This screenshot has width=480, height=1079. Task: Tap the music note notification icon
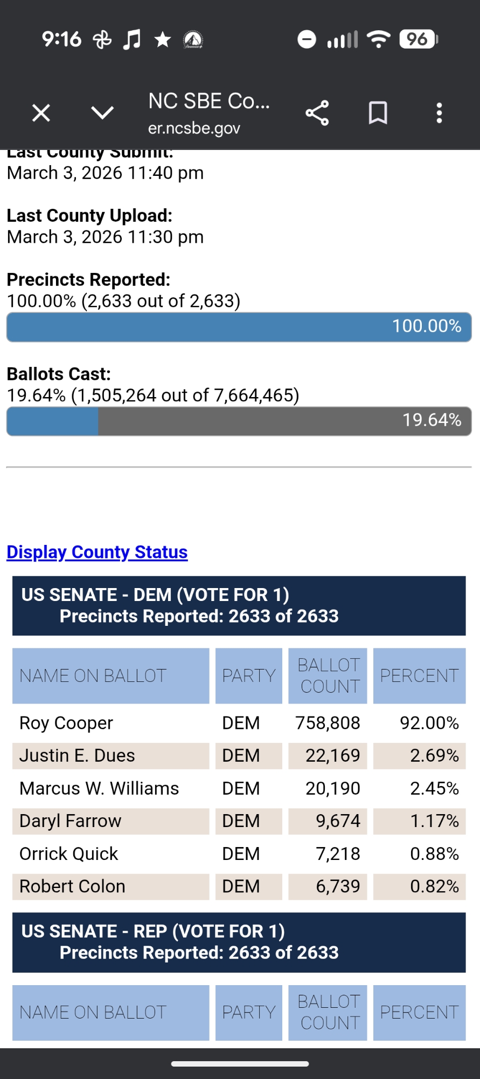click(x=131, y=39)
